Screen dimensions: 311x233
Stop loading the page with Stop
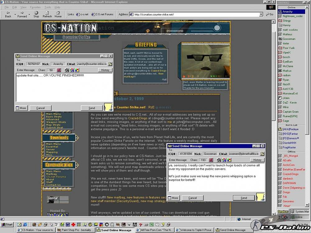coord(36,15)
